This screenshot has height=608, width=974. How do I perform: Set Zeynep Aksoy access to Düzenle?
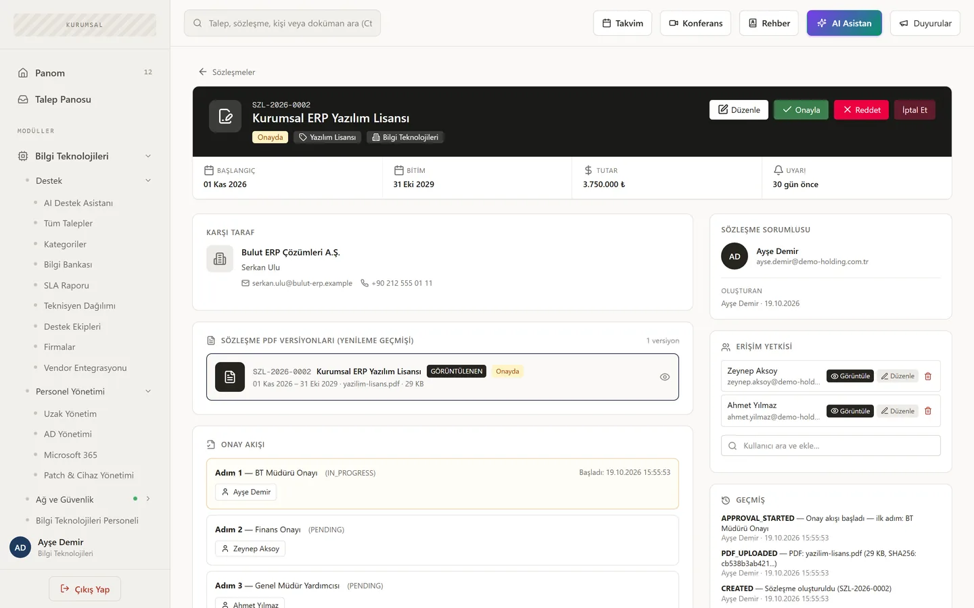point(898,376)
